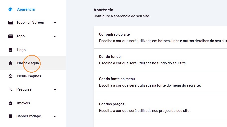Open the Marca d'água menu item

pyautogui.click(x=33, y=63)
